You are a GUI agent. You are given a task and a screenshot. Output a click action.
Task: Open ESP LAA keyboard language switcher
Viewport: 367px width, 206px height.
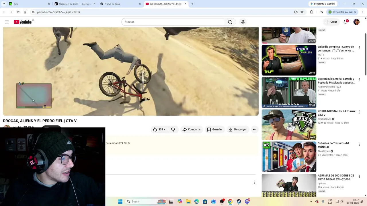click(x=330, y=201)
